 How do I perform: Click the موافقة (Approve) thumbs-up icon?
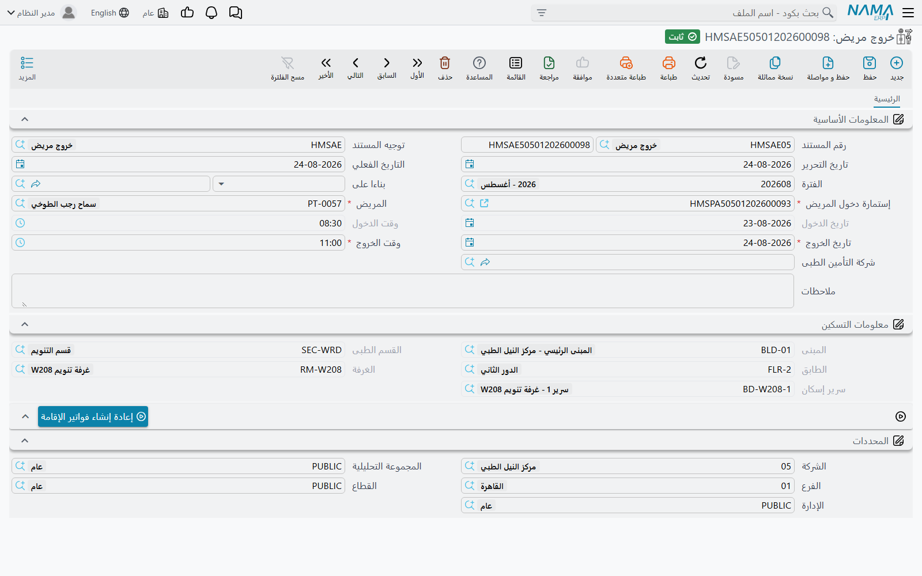[x=583, y=63]
